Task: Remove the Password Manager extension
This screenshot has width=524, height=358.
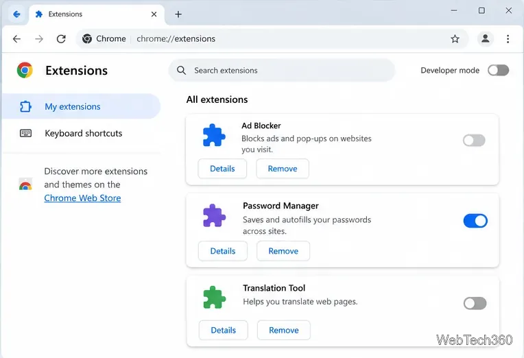Action: coord(283,251)
